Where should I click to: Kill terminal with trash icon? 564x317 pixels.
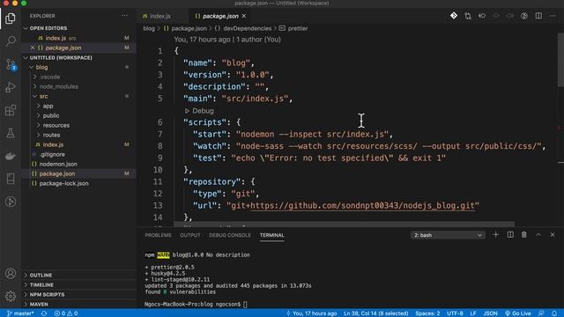point(524,235)
